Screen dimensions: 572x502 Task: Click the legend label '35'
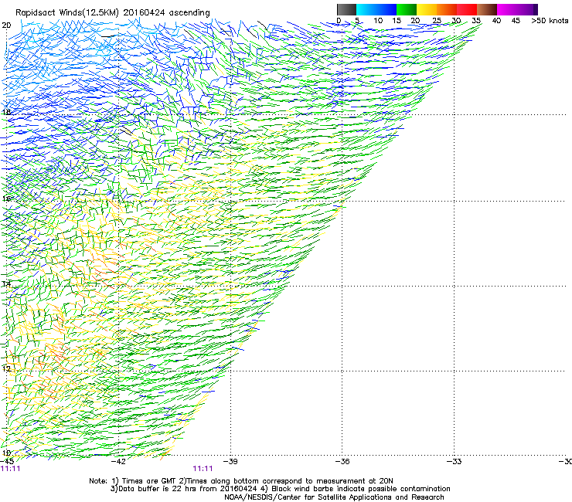tap(476, 20)
